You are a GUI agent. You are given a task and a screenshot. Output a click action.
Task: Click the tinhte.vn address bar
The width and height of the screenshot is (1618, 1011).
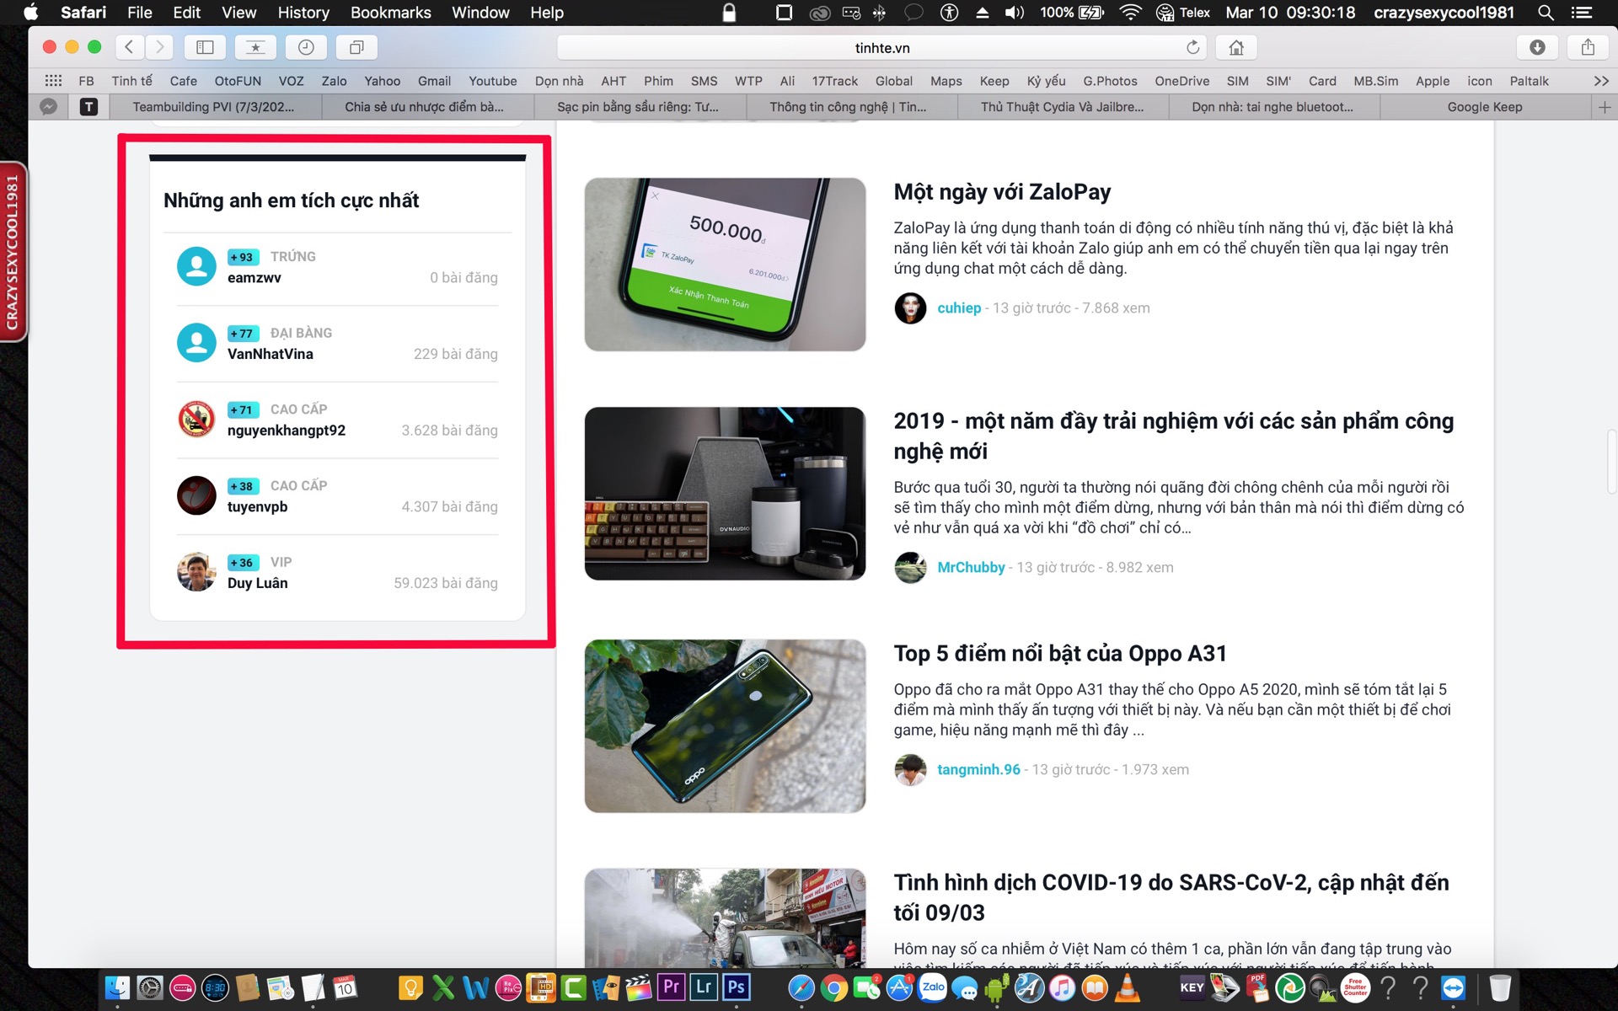(x=882, y=47)
